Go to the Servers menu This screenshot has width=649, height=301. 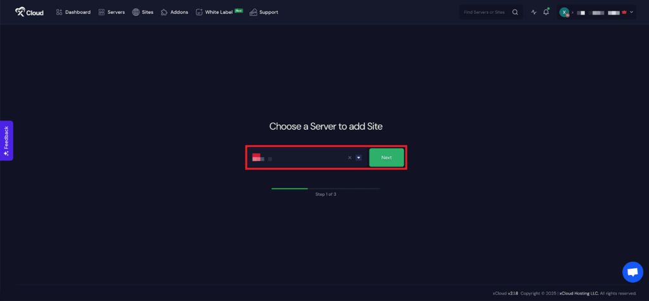(x=112, y=12)
